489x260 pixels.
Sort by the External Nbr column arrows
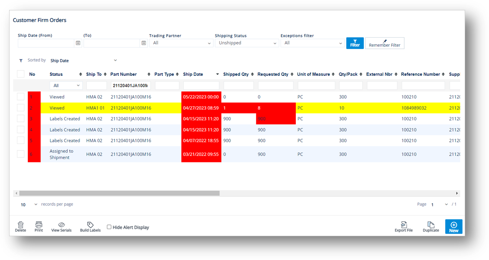tap(396, 75)
